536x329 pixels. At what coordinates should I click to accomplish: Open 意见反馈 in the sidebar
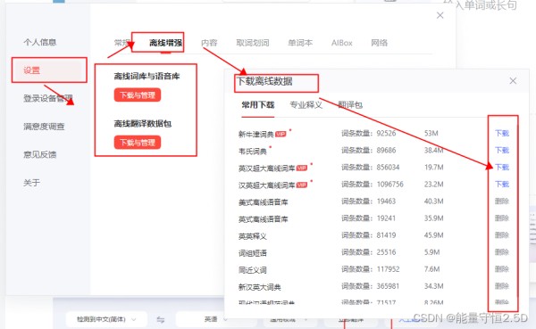(39, 154)
